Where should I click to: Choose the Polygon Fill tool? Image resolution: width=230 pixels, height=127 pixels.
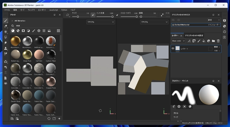(5, 37)
